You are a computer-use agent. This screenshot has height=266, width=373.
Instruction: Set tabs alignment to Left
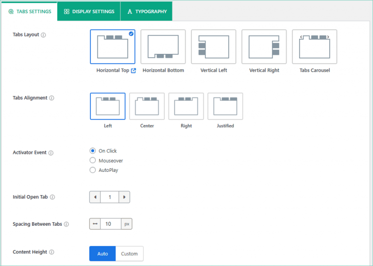108,106
